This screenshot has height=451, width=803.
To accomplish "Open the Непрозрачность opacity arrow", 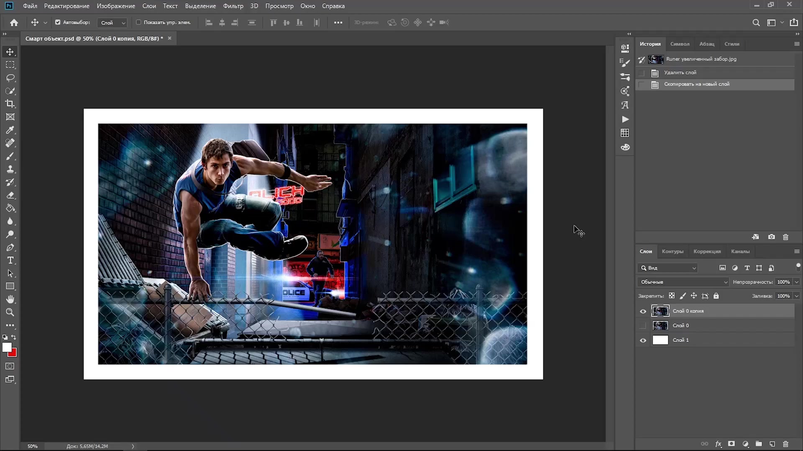I will (x=797, y=282).
